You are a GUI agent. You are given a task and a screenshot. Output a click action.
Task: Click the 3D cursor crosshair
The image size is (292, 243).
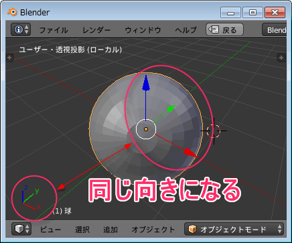[x=214, y=131]
